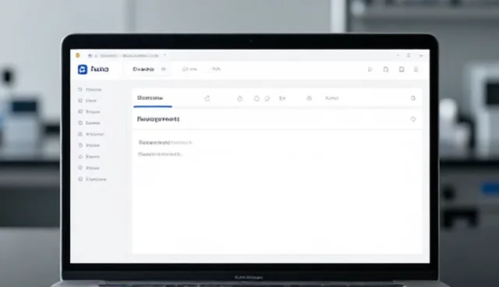Open the bottommost sidebar navigation entry
This screenshot has height=287, width=499.
click(x=92, y=179)
